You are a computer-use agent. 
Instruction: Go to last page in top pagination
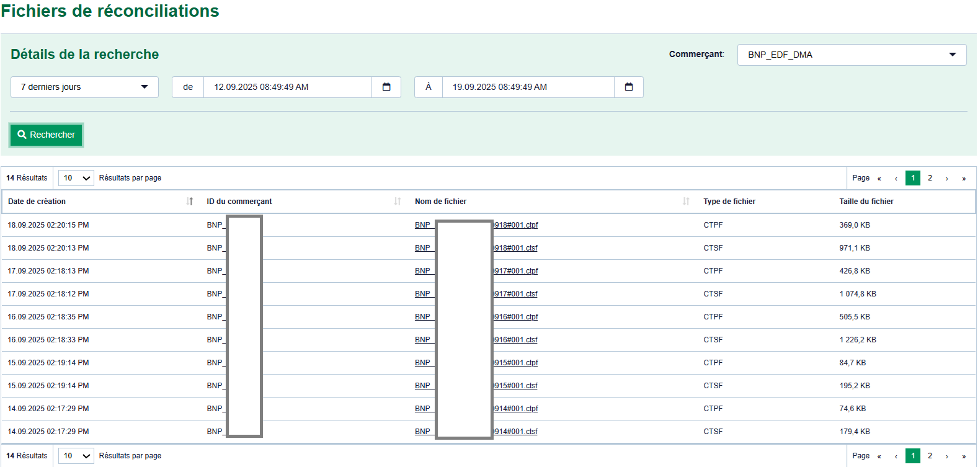point(964,179)
